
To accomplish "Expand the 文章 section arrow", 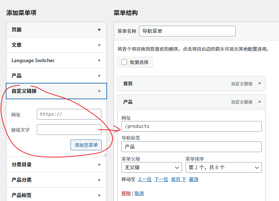I will pos(99,45).
